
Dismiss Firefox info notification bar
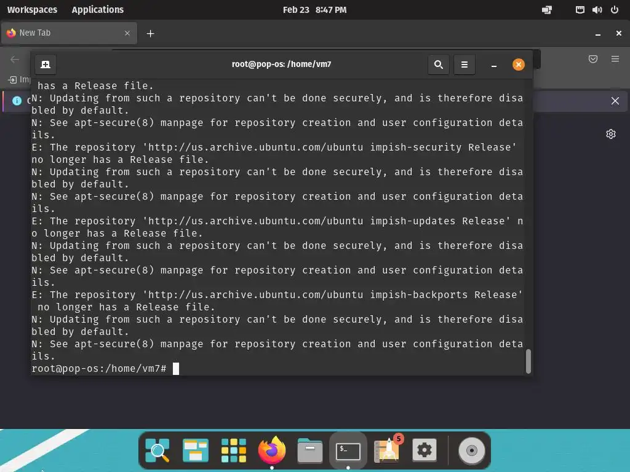[615, 101]
